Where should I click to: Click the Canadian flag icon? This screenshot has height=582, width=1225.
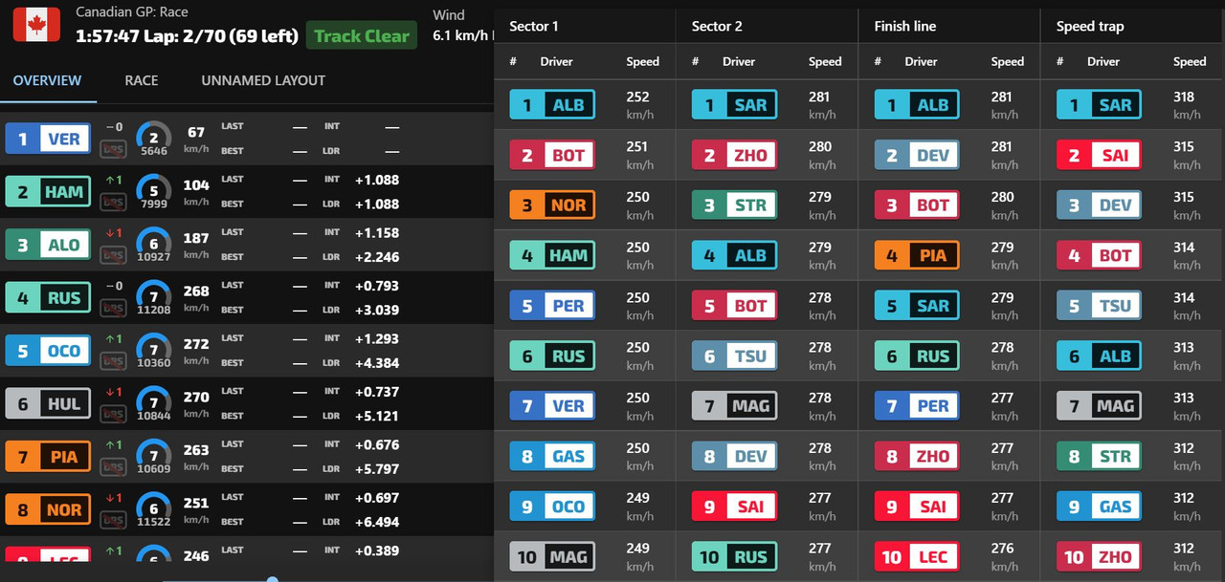click(x=36, y=24)
